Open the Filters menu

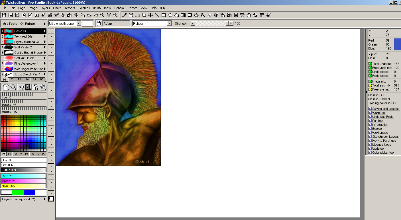pos(57,8)
